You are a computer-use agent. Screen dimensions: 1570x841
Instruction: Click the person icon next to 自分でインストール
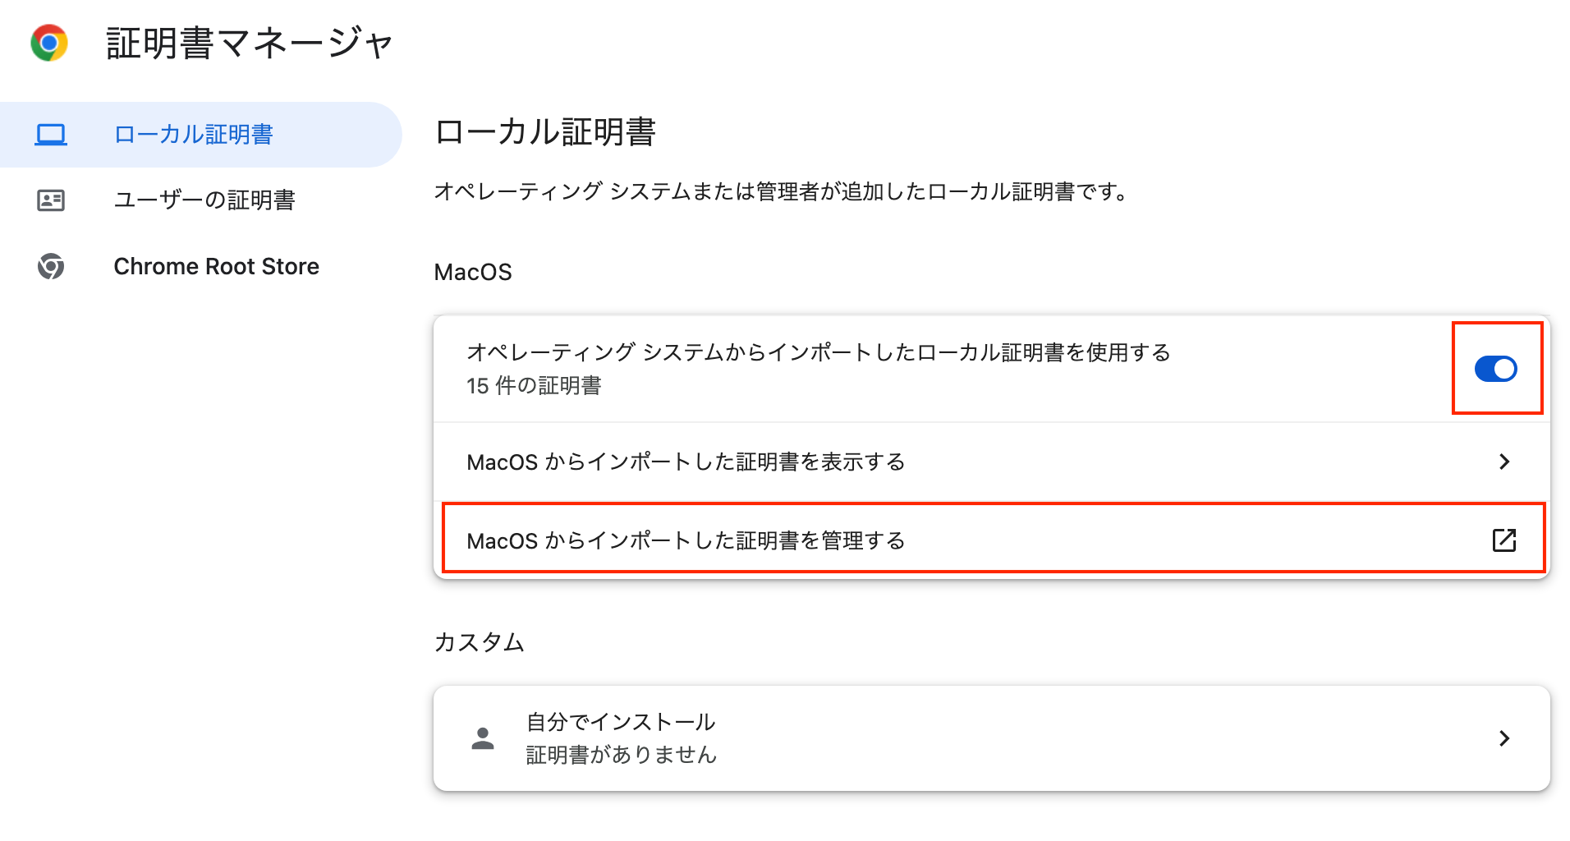[483, 738]
